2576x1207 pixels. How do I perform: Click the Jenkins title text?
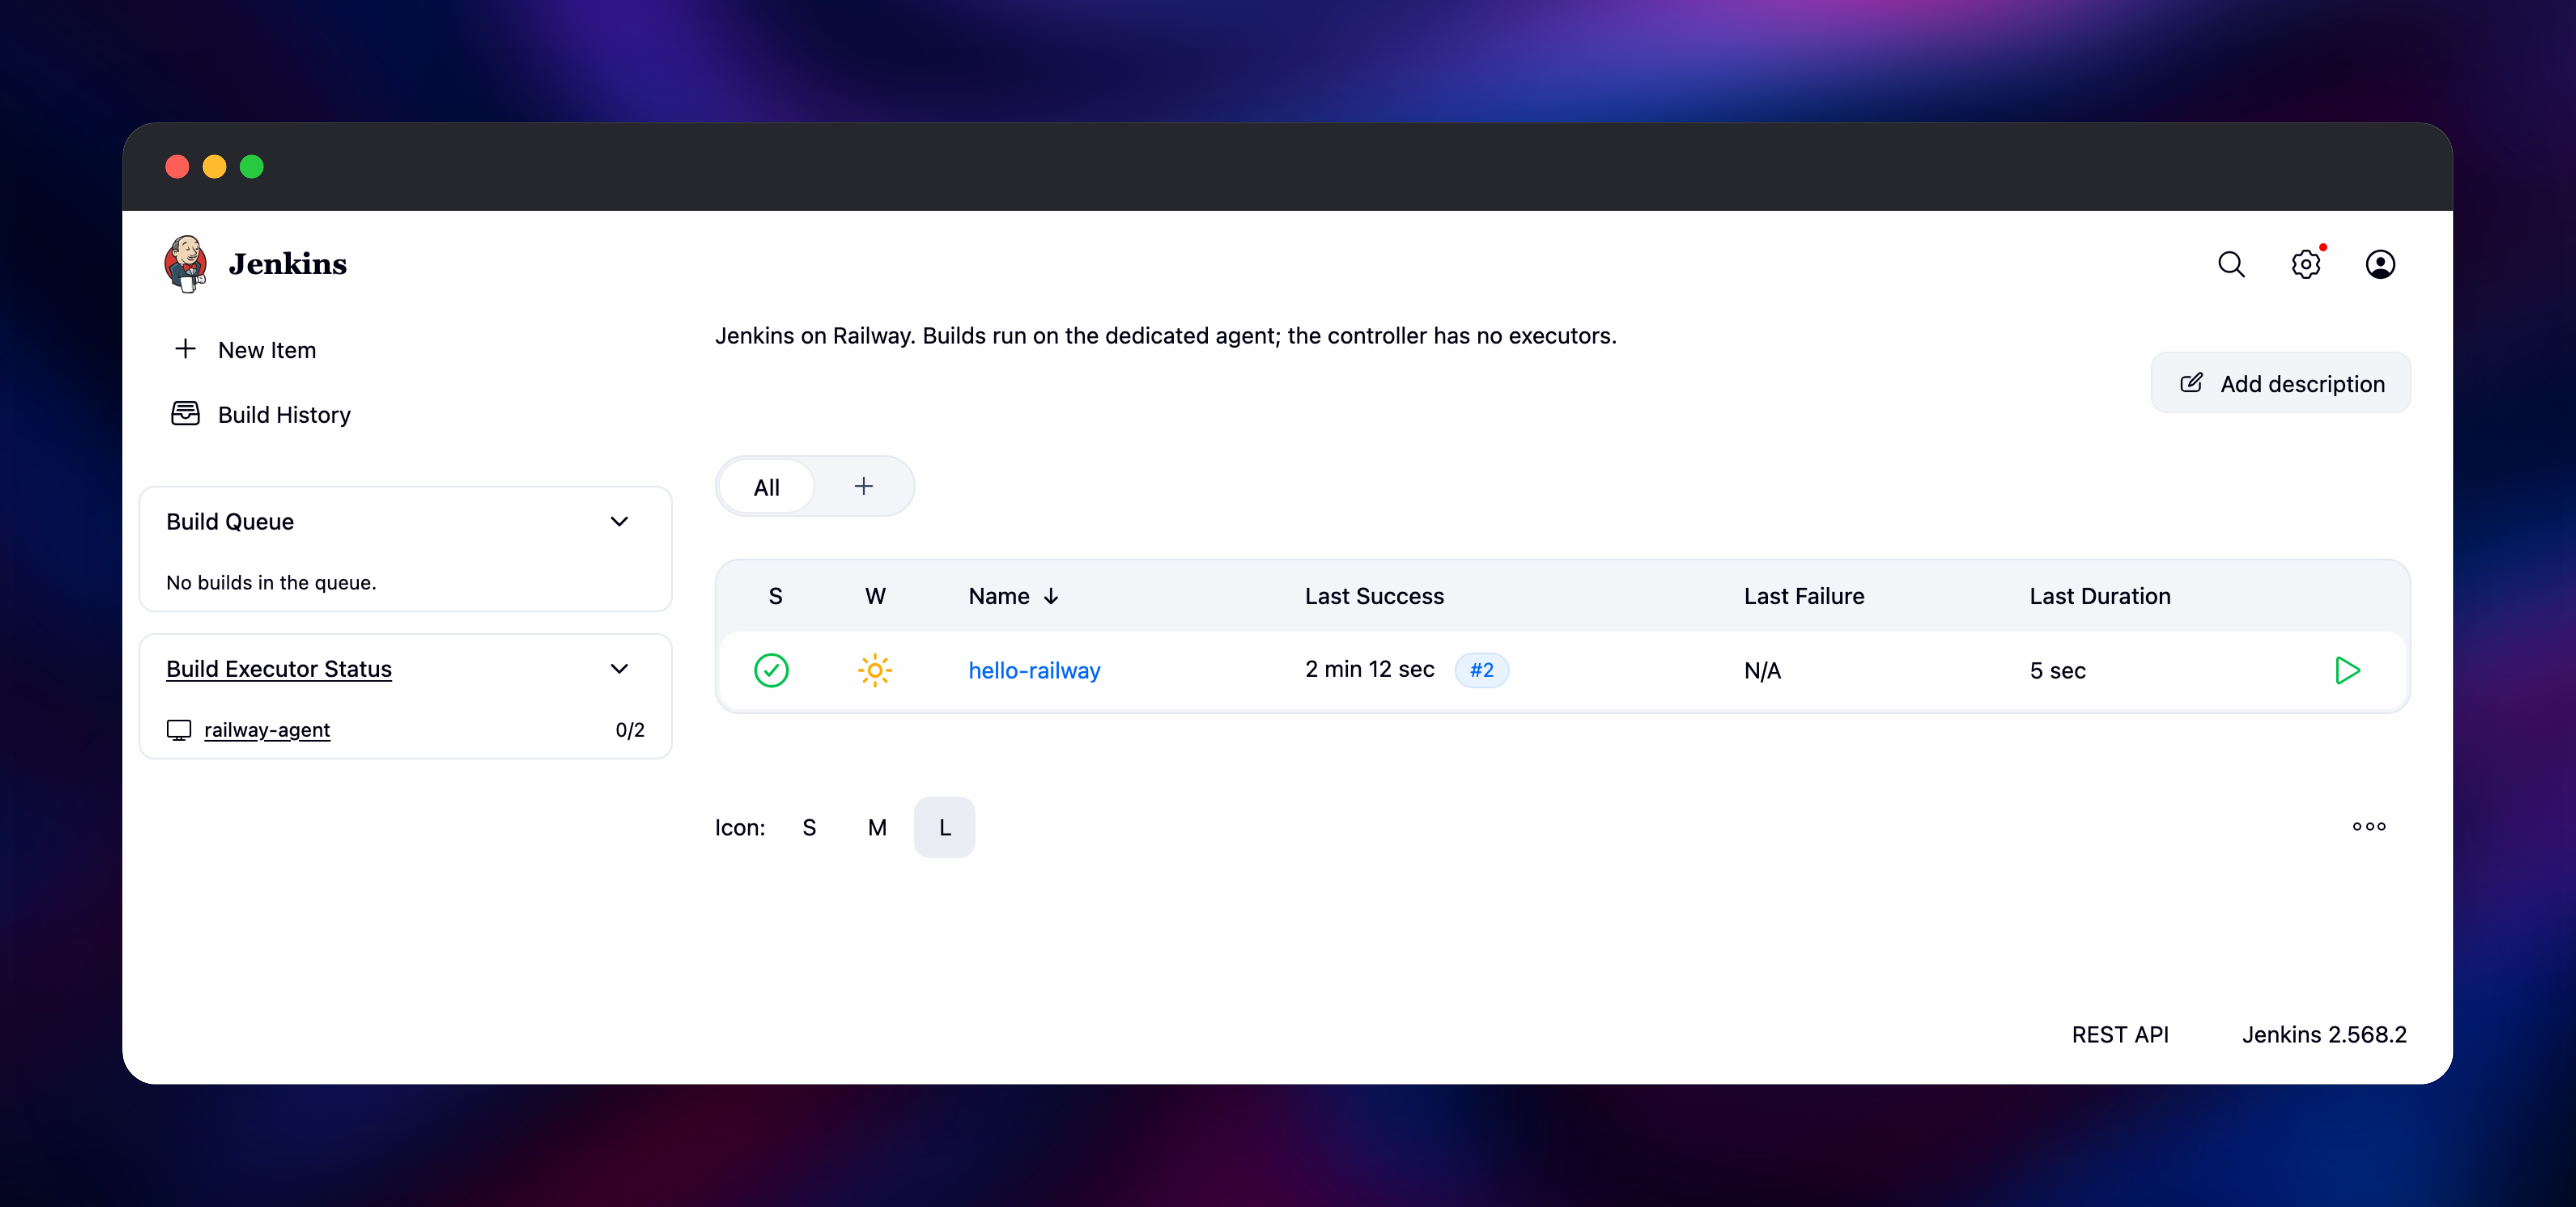[x=288, y=264]
